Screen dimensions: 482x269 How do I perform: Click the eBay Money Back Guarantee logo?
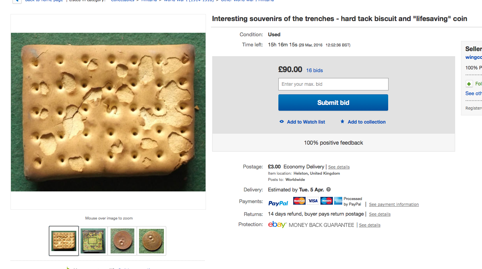click(277, 225)
